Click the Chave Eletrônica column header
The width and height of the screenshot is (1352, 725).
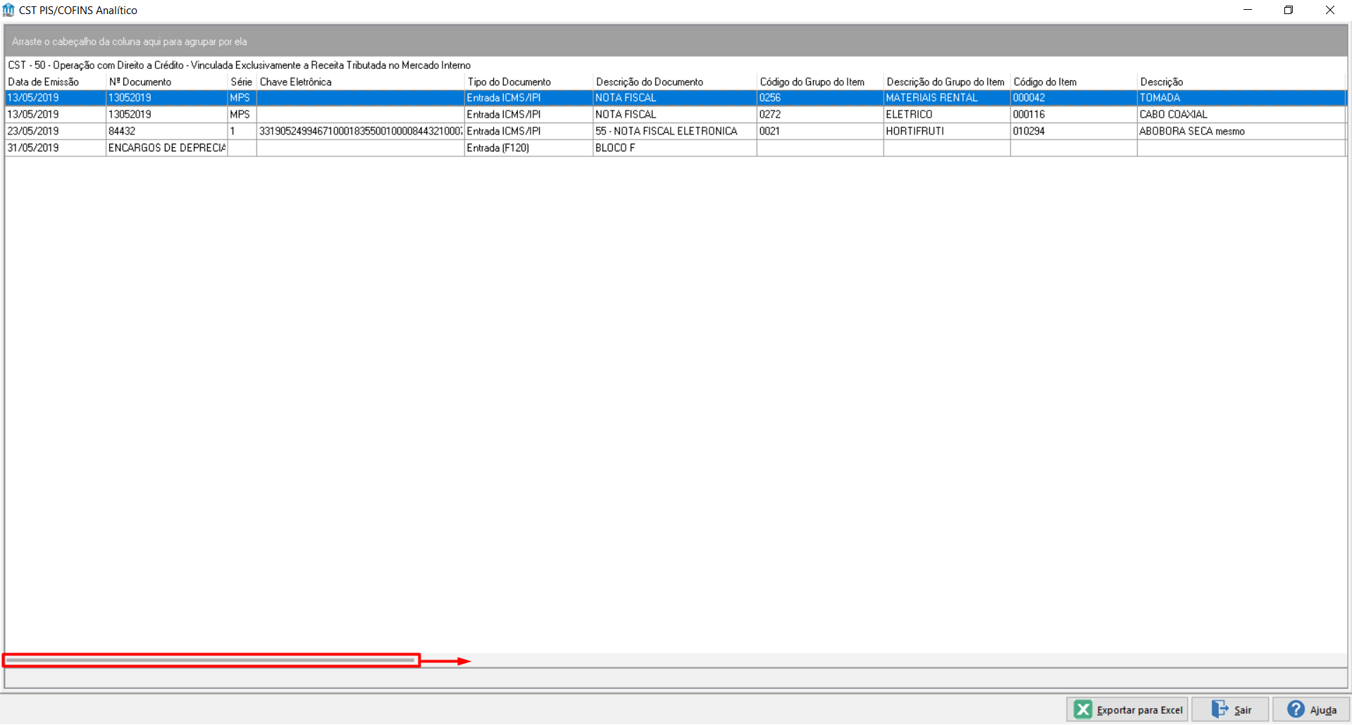[360, 82]
